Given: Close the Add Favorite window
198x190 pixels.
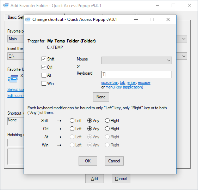Looking at the screenshot, I should (190, 5).
